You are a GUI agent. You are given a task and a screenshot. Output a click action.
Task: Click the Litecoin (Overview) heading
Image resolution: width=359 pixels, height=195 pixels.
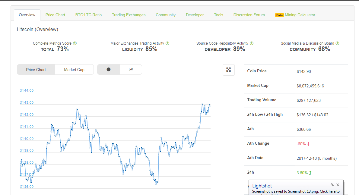coord(37,30)
